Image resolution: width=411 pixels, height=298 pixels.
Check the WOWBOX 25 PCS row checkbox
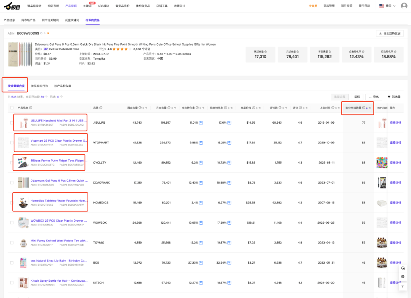(x=12, y=223)
